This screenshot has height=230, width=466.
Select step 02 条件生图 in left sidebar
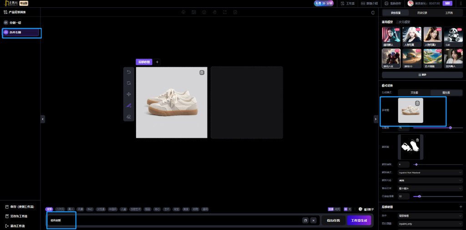(21, 32)
